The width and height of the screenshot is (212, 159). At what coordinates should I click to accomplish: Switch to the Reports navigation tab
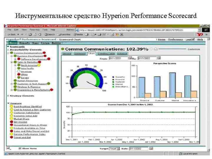[x=24, y=43]
